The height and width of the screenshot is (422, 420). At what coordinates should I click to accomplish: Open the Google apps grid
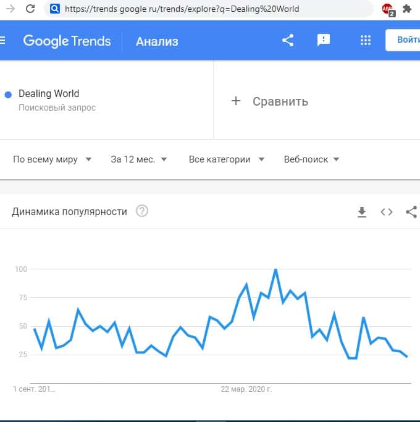point(365,41)
